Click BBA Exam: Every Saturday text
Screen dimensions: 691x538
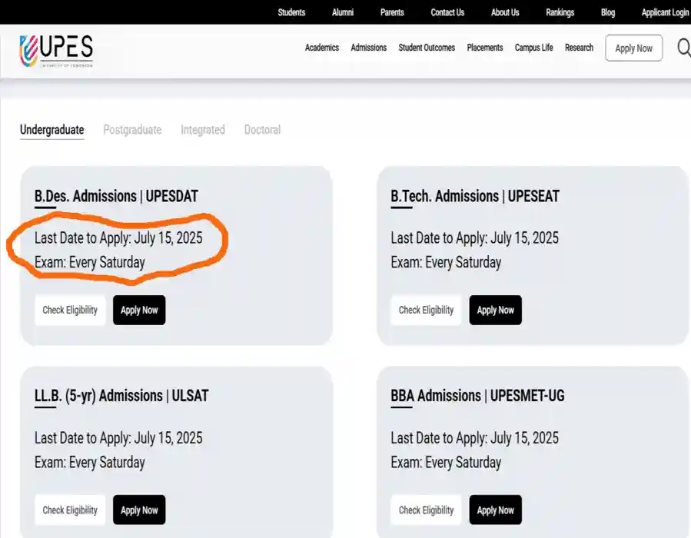[x=446, y=462]
